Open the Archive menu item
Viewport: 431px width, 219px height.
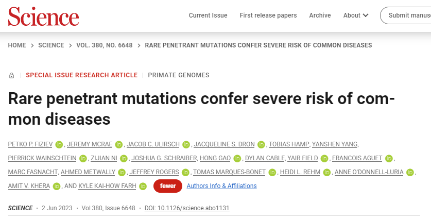coord(320,15)
